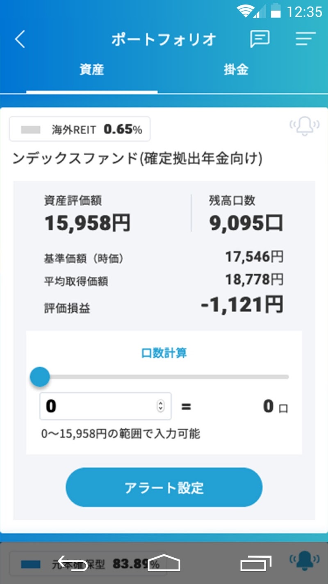Click the gray 海外REIT color swatch
Image resolution: width=328 pixels, height=584 pixels.
pyautogui.click(x=30, y=130)
